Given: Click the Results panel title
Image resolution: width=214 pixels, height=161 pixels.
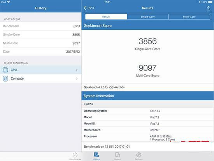Looking at the screenshot, I should [x=147, y=8].
